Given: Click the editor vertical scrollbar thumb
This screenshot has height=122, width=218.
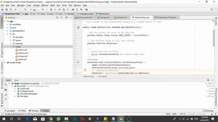Looking at the screenshot, I should (x=214, y=38).
